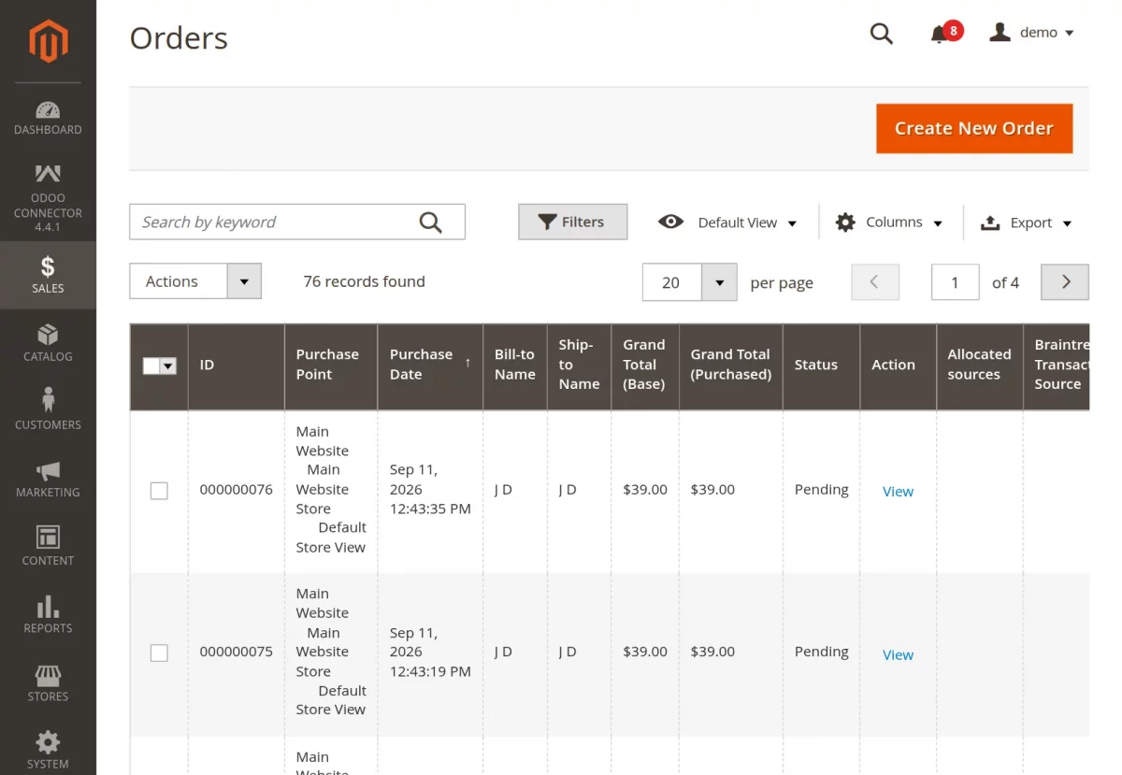
Task: Sort by Purchase Point column header
Action: pos(331,366)
